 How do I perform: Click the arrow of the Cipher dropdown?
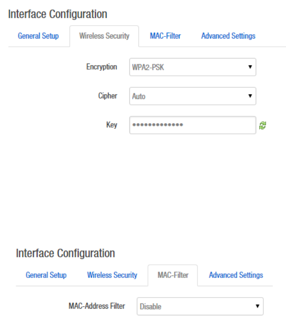pos(250,96)
